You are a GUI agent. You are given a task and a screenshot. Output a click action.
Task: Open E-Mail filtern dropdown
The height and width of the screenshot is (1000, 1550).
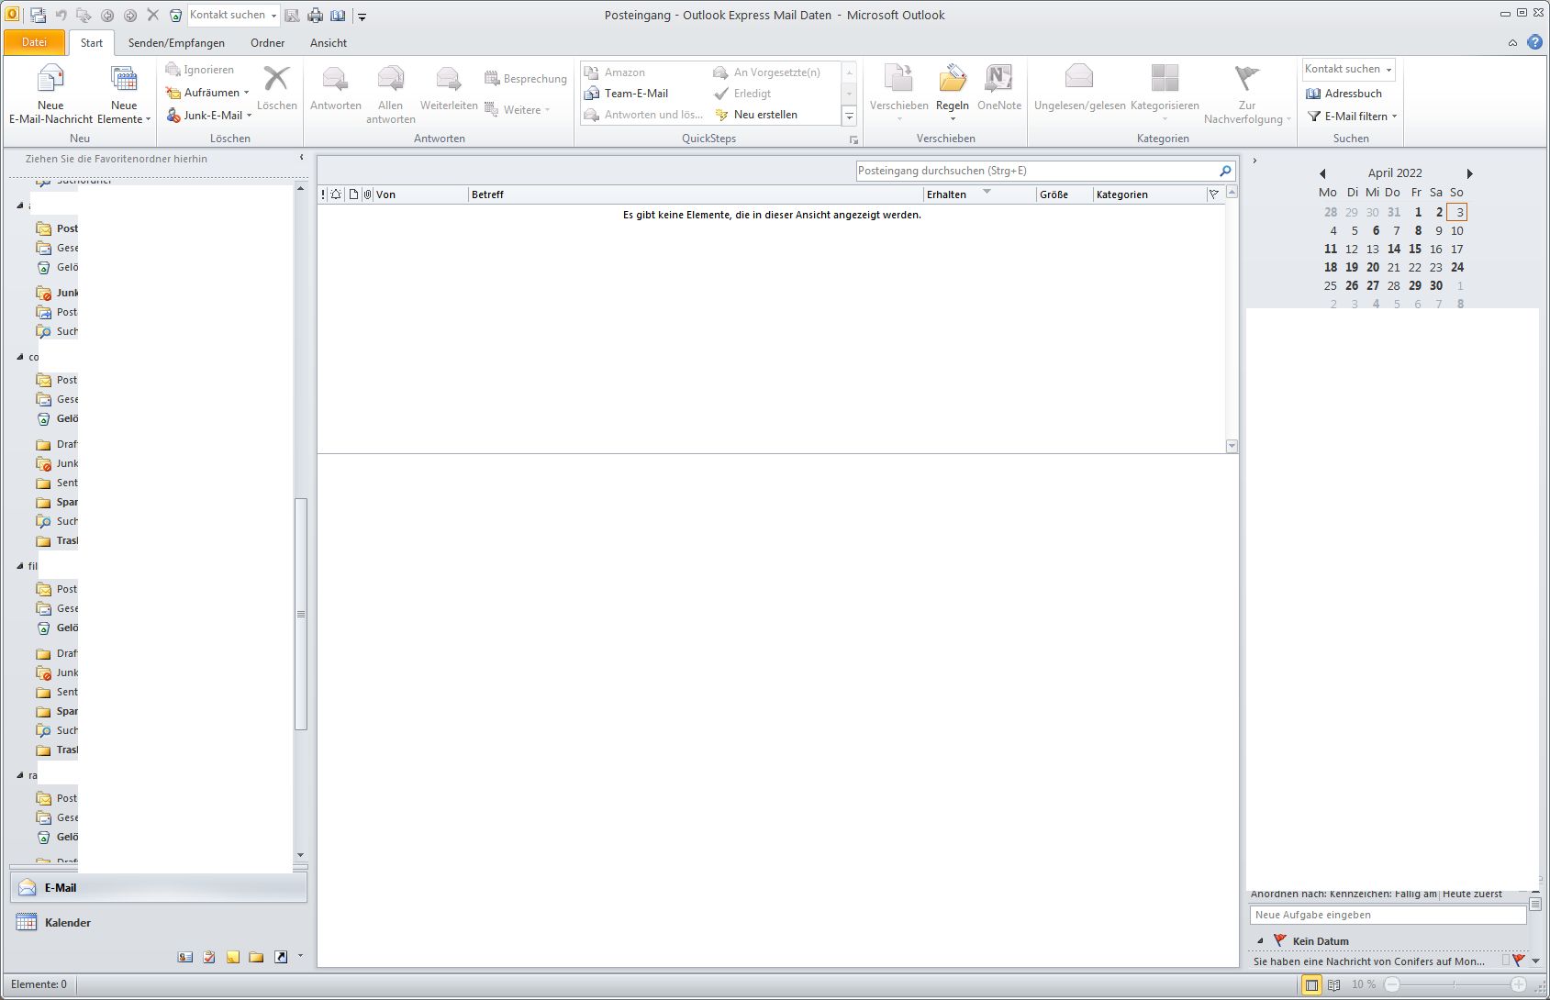pos(1352,117)
